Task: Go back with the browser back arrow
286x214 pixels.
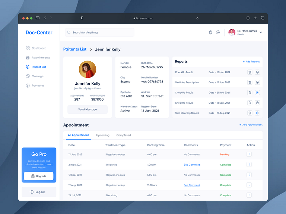Action: (x=45, y=18)
